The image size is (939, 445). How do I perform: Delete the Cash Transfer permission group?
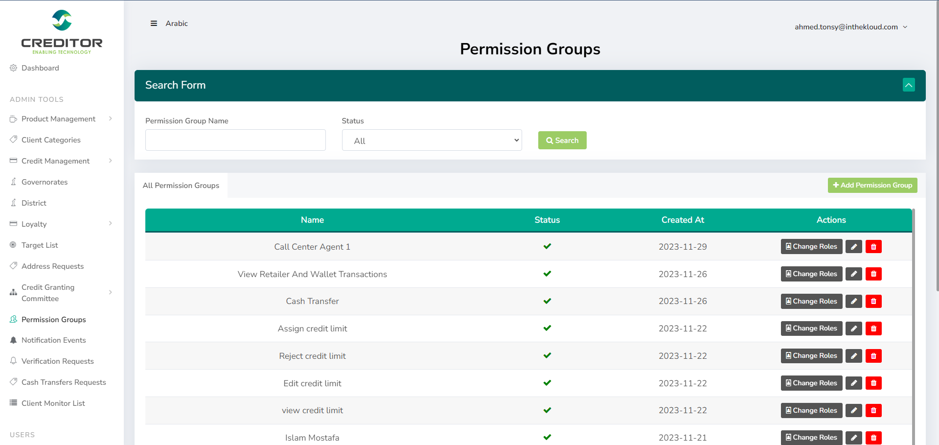point(873,302)
